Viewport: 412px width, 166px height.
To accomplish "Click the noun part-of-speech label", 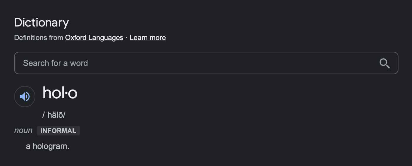I will pyautogui.click(x=23, y=131).
